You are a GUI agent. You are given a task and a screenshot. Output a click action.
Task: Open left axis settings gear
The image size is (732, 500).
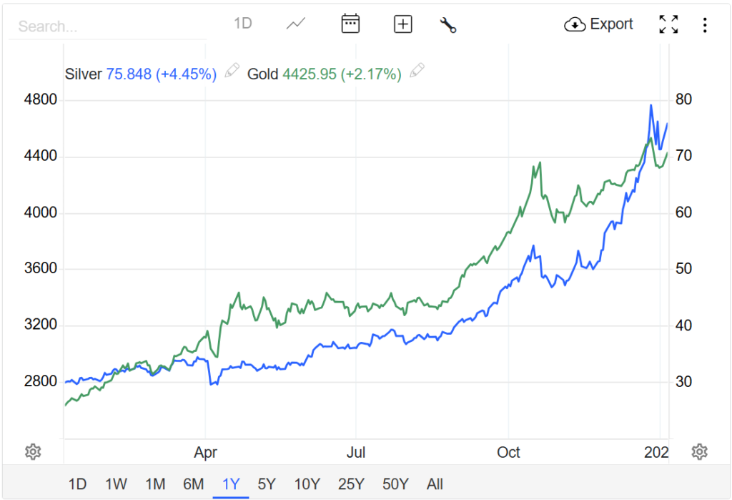click(x=32, y=451)
